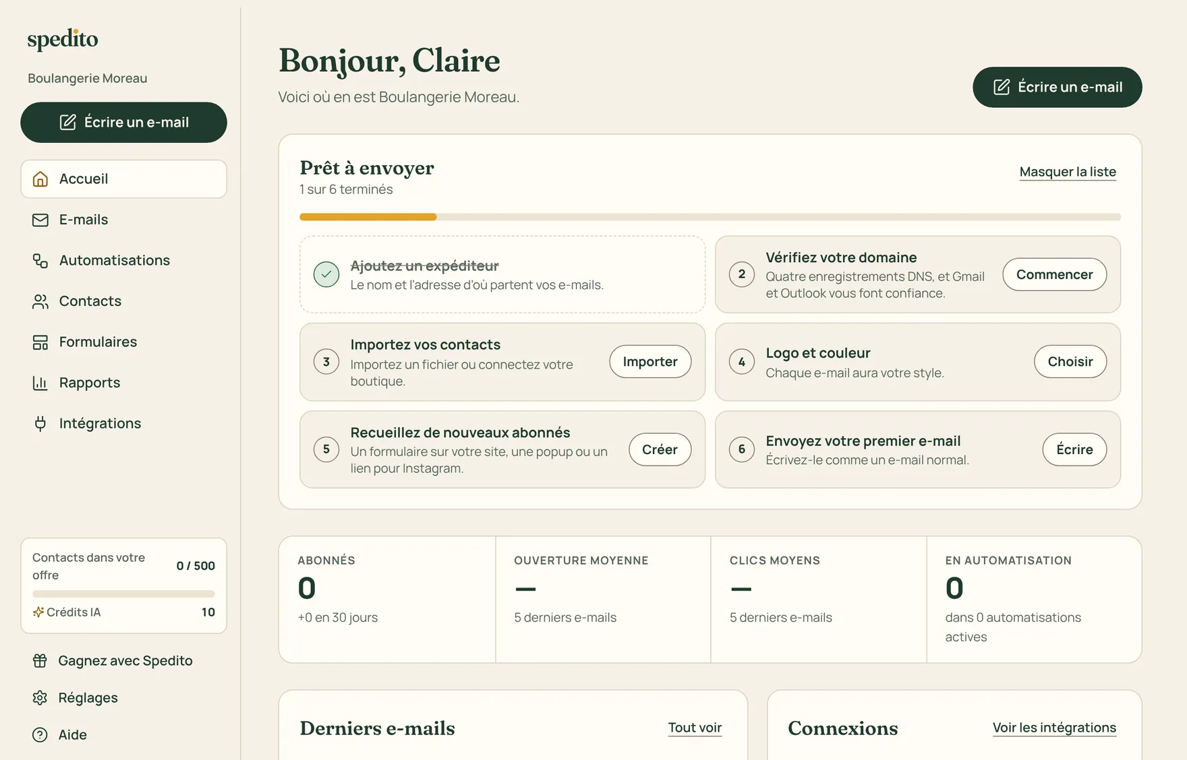Start domain verification with Commencer
Viewport: 1187px width, 760px height.
1054,274
